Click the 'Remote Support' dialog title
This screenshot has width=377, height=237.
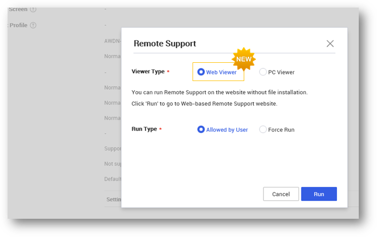pos(165,44)
